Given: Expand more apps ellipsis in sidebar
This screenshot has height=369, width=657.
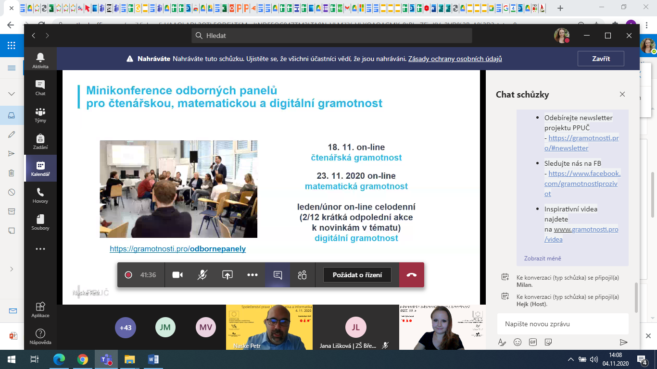Looking at the screenshot, I should point(40,249).
